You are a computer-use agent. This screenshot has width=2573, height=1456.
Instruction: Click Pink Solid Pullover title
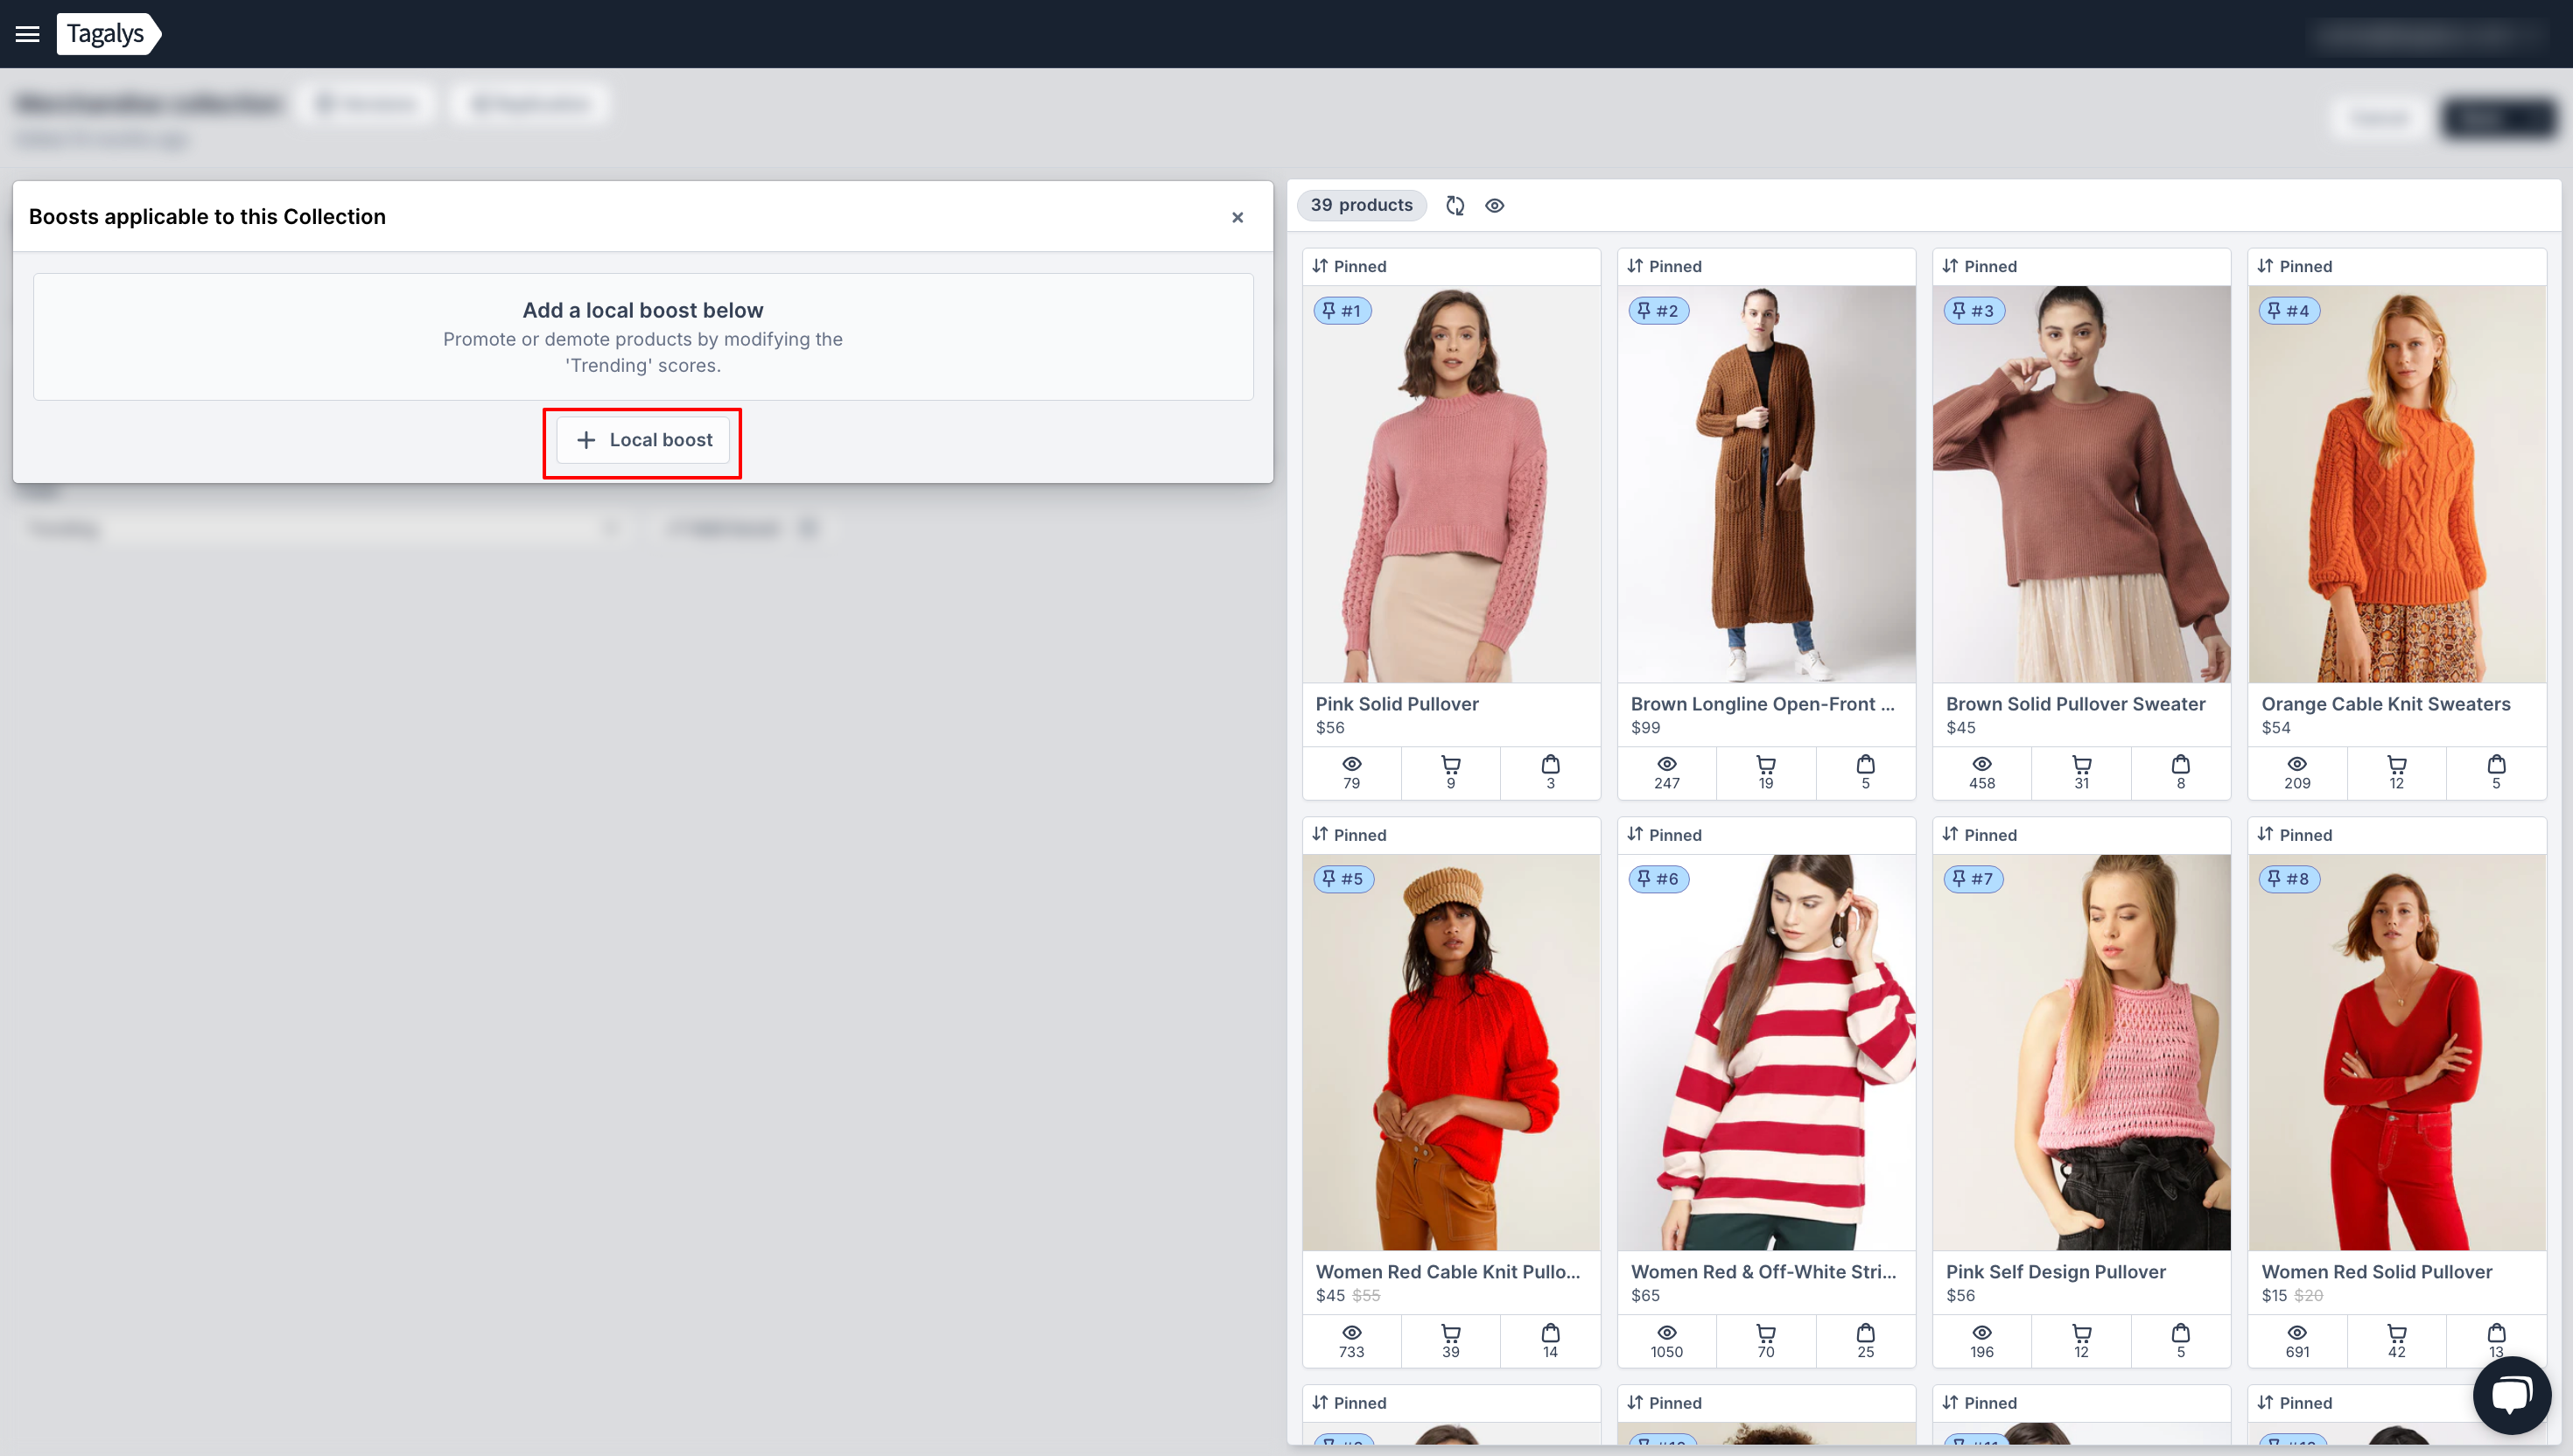coord(1396,704)
